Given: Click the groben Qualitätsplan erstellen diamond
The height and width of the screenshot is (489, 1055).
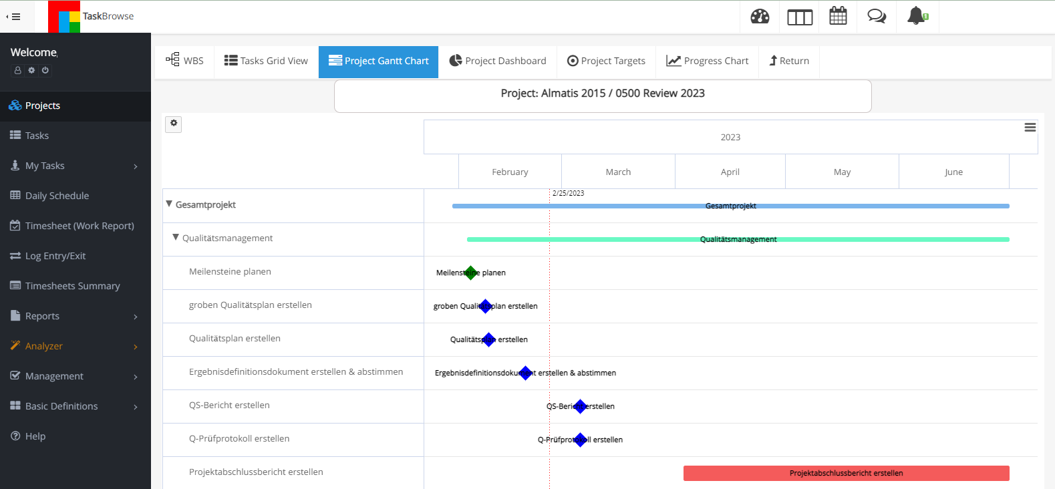Looking at the screenshot, I should (x=486, y=306).
